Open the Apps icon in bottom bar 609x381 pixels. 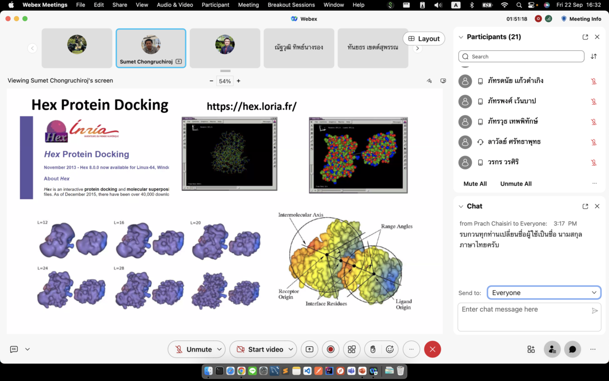click(x=531, y=349)
